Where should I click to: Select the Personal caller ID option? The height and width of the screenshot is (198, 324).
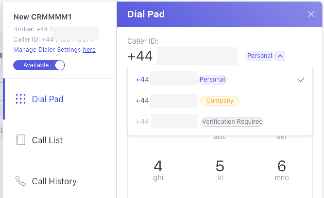coord(180,80)
